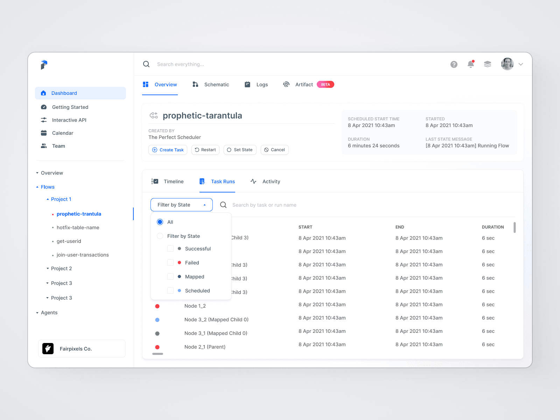The height and width of the screenshot is (420, 560).
Task: Click the Prefect logo icon
Action: (x=44, y=65)
